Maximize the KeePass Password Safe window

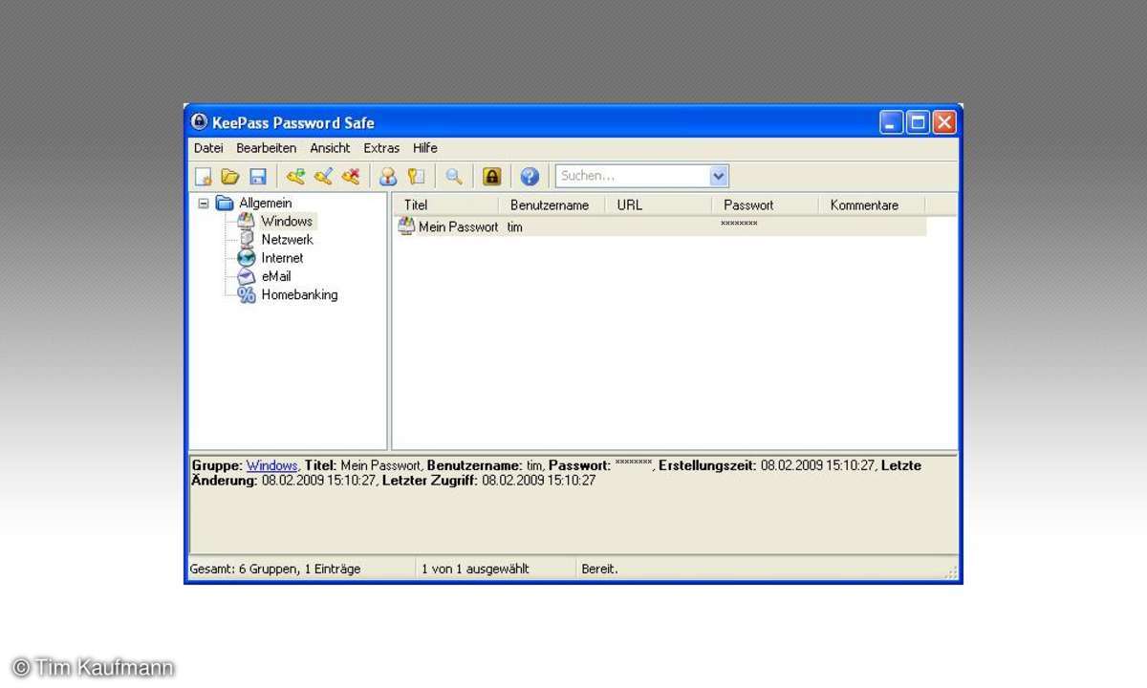(918, 122)
